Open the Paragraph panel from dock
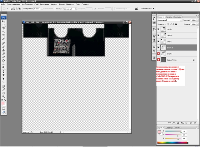The image size is (200, 147). [154, 51]
